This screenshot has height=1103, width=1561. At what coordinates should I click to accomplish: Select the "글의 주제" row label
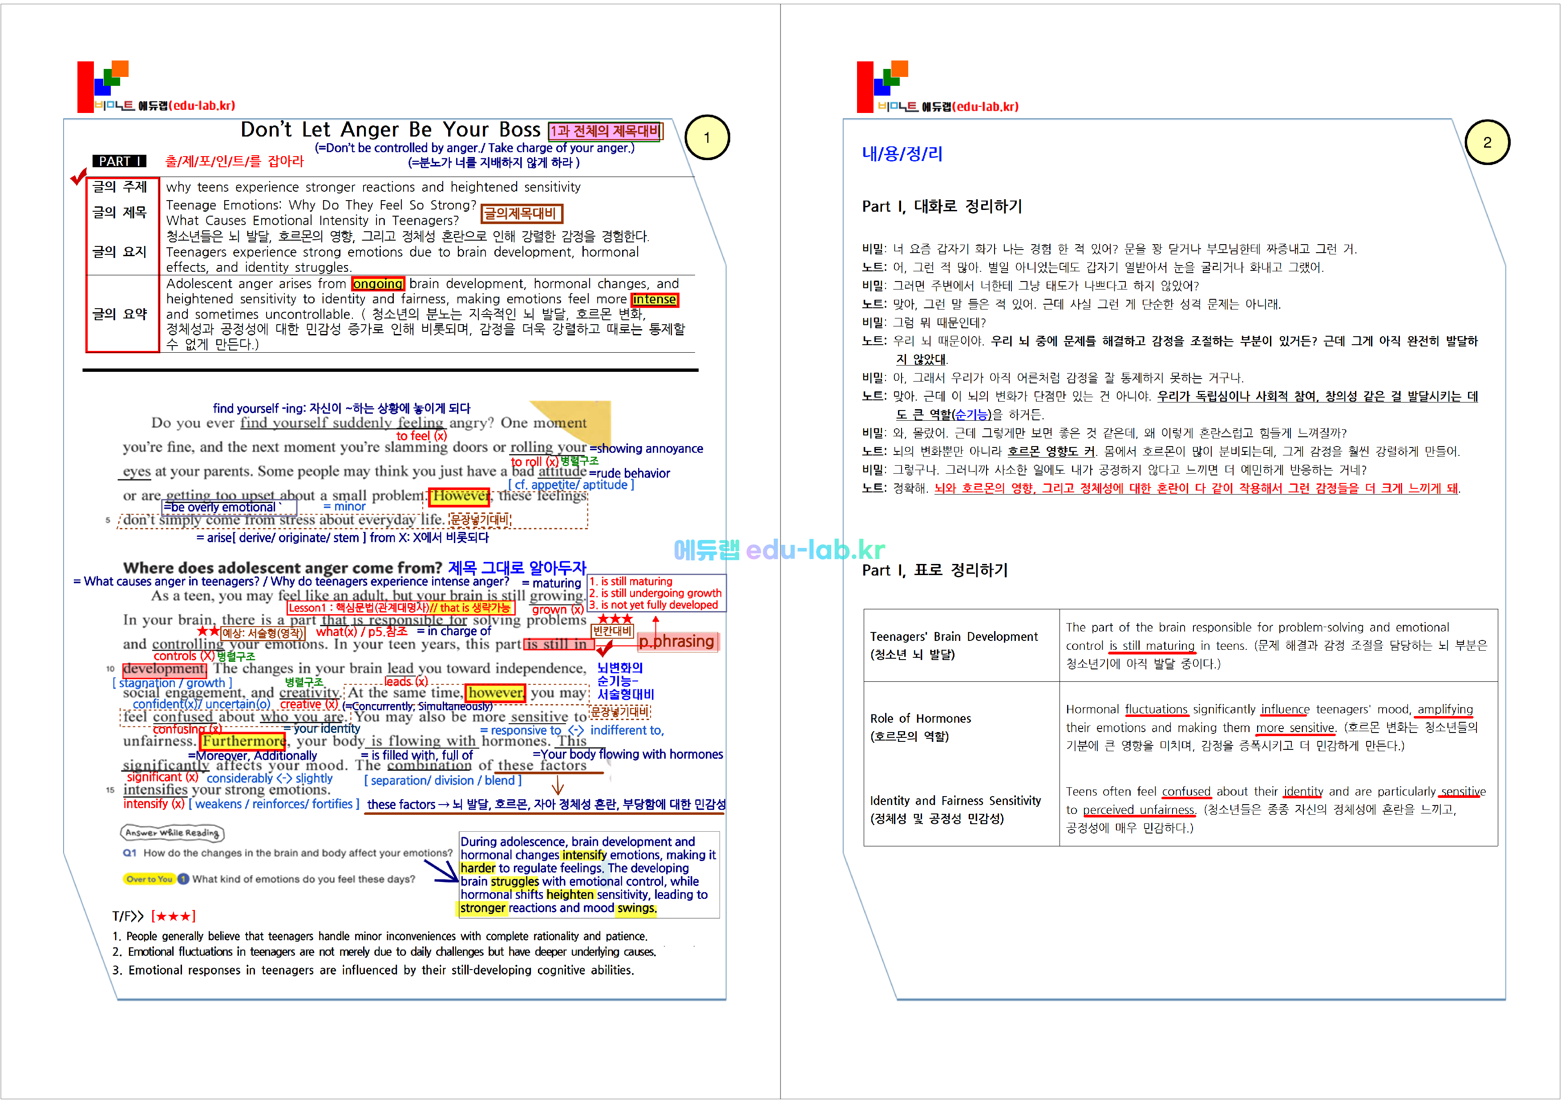[x=120, y=186]
